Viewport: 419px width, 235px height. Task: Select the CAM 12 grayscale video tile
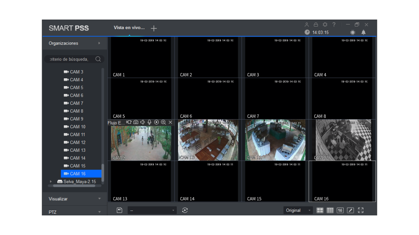(342, 140)
